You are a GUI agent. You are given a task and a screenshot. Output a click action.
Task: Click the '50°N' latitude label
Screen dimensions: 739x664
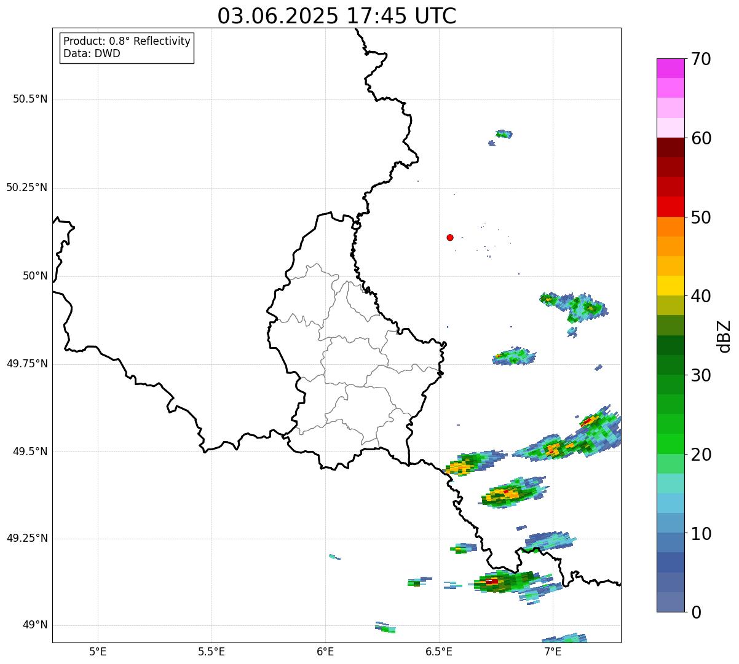tap(35, 276)
